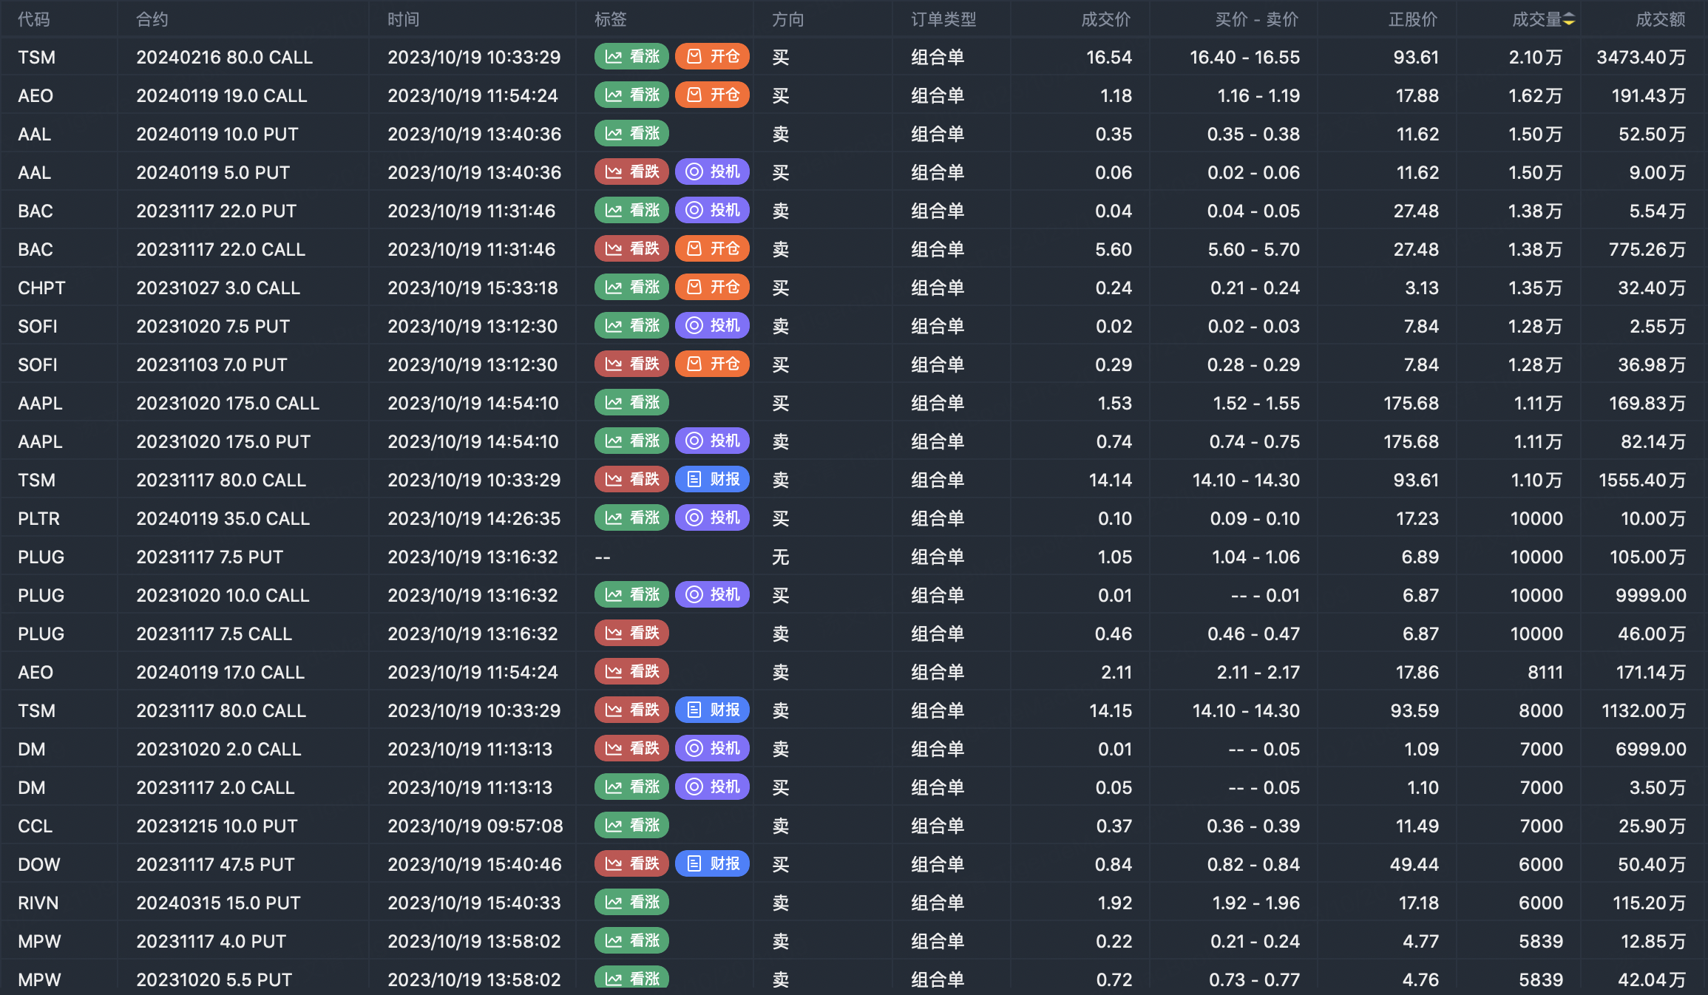The image size is (1708, 995).
Task: Select contract 20240216 80.0 CALL
Action: [225, 57]
